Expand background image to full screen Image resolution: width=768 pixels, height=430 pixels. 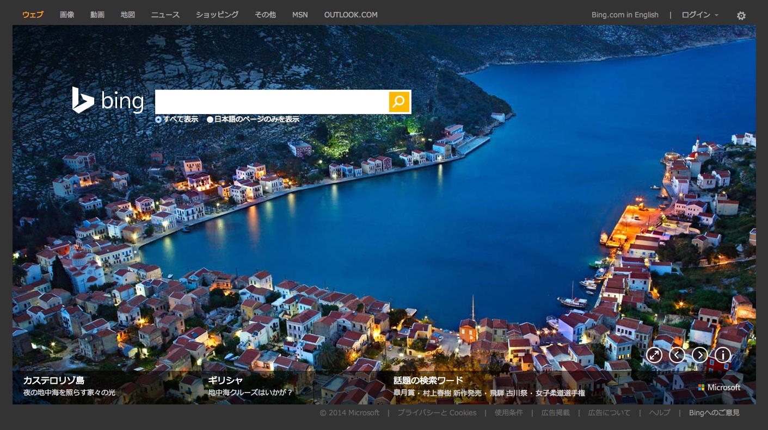[x=654, y=356]
